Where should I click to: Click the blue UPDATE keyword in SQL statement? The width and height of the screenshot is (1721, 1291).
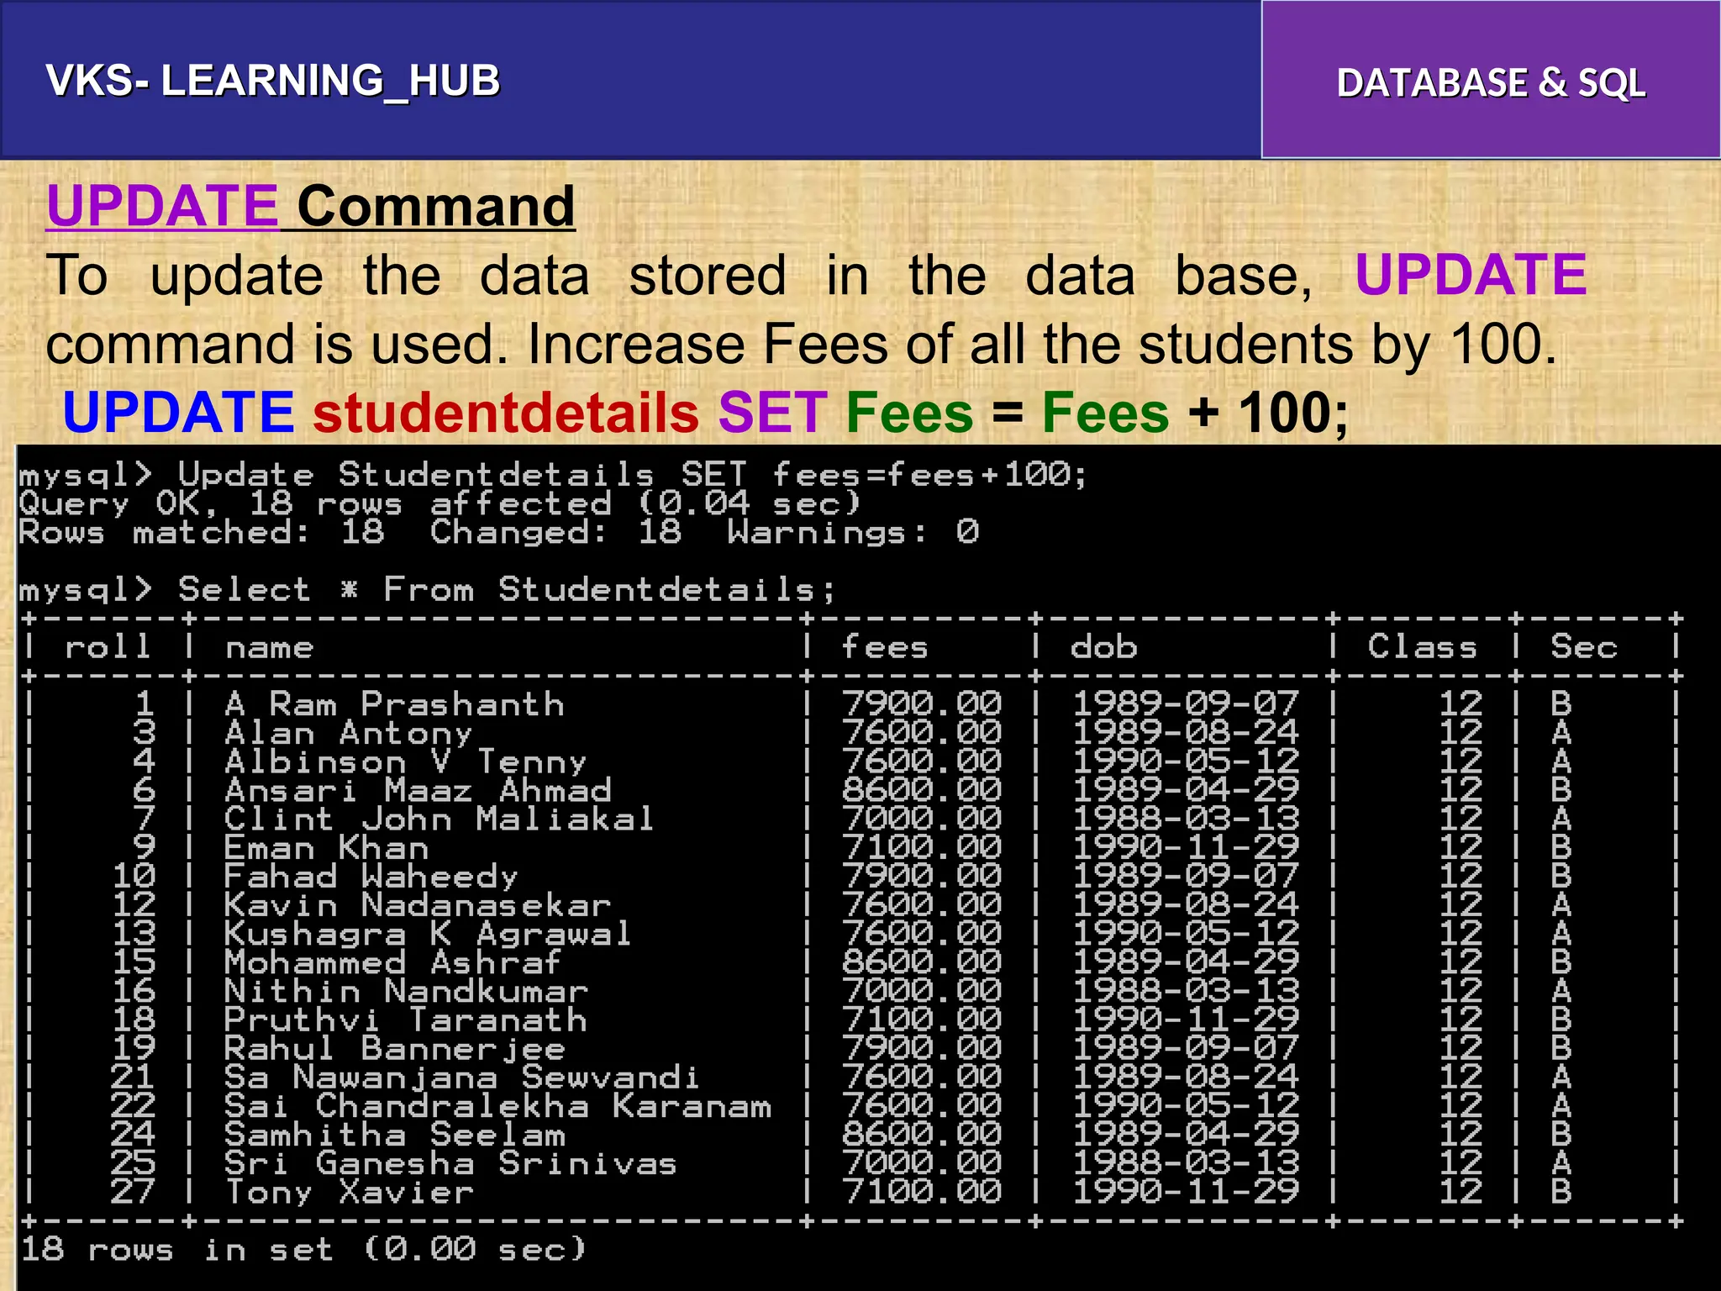(178, 412)
